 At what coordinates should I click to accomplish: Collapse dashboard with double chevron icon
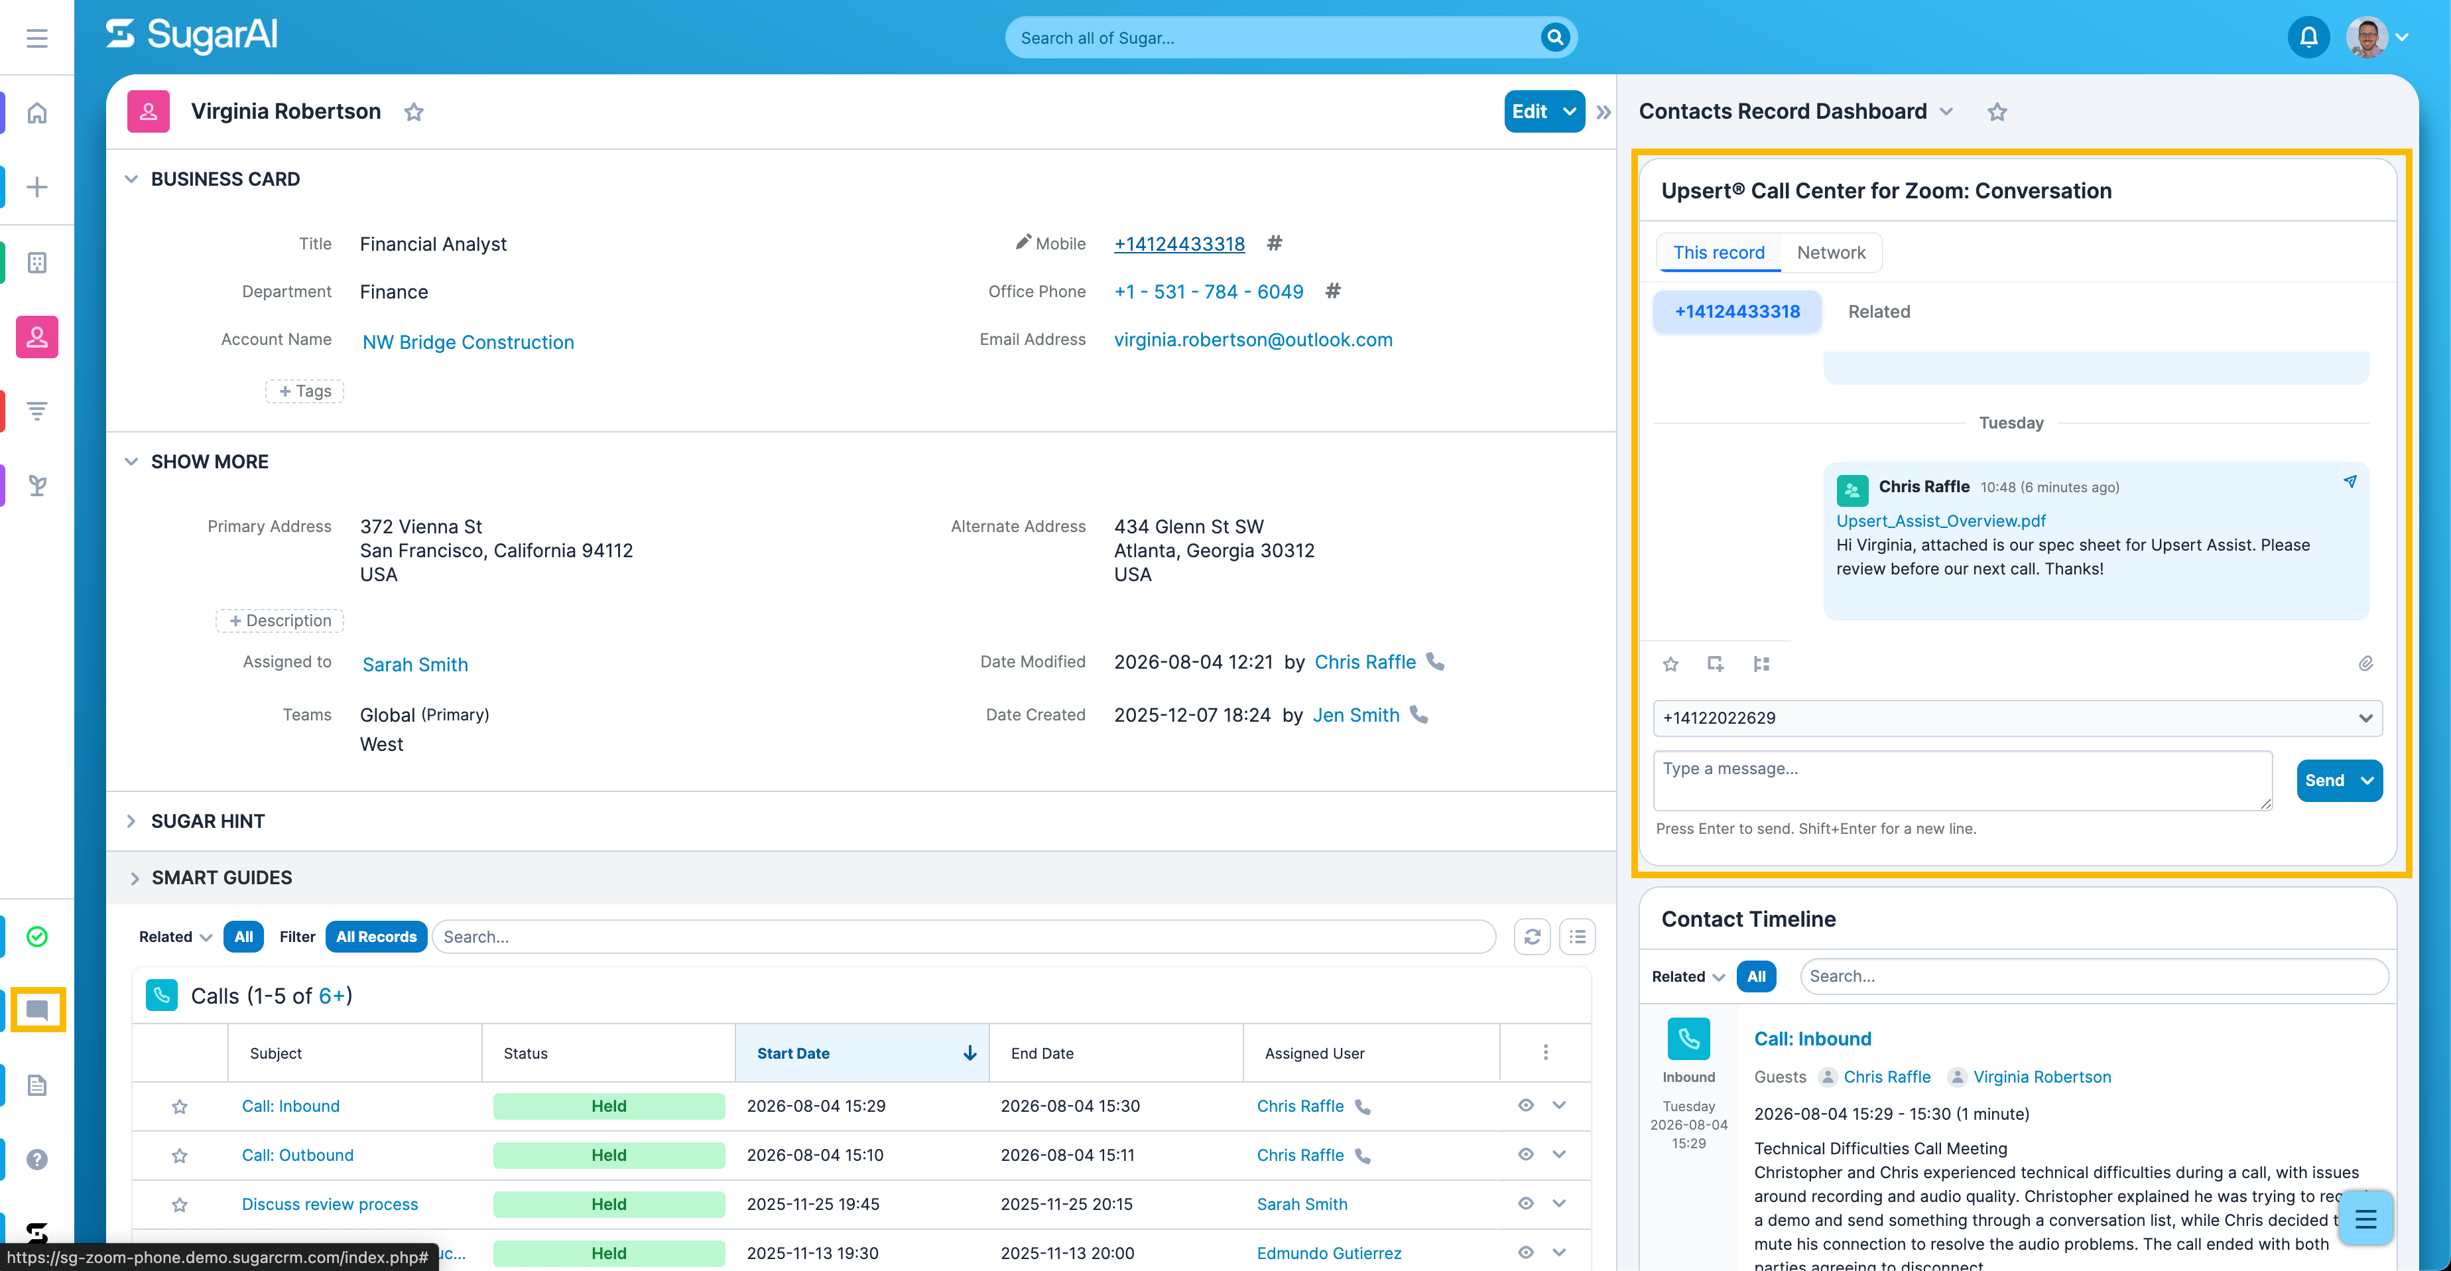pyautogui.click(x=1604, y=112)
